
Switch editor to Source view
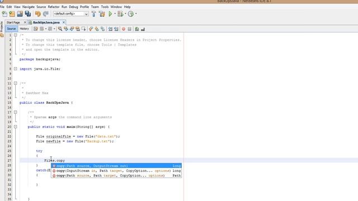(x=11, y=28)
